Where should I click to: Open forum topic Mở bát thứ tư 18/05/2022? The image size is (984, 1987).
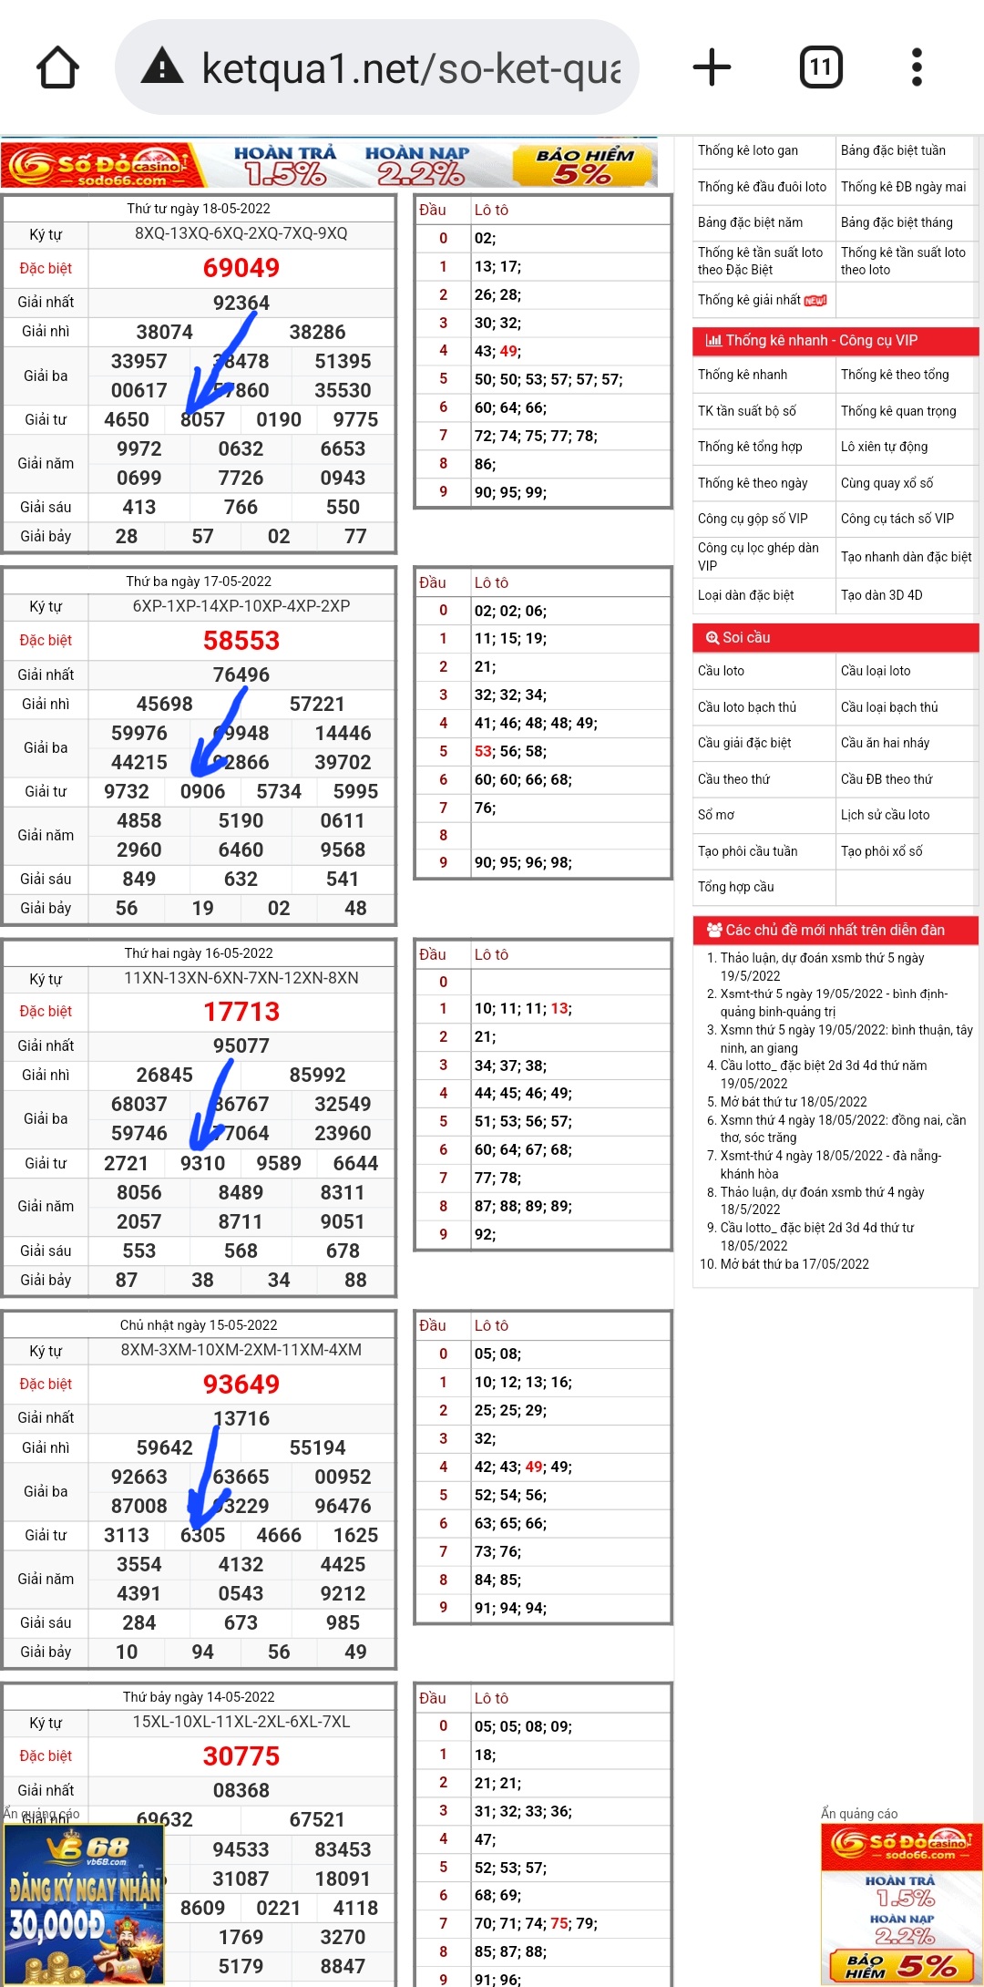coord(794,1102)
